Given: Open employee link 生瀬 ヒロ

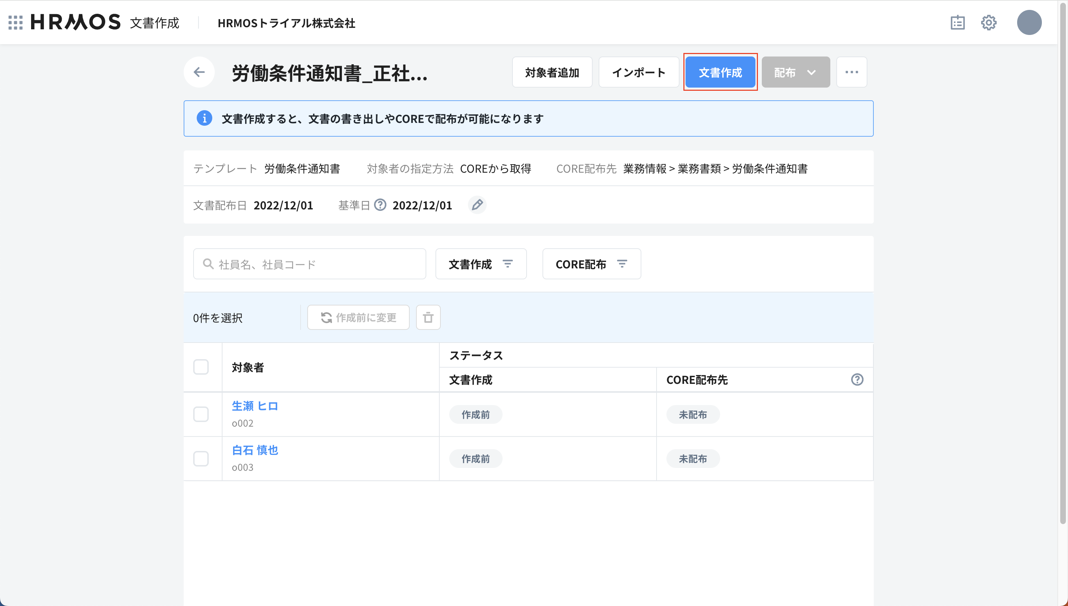Looking at the screenshot, I should point(255,406).
